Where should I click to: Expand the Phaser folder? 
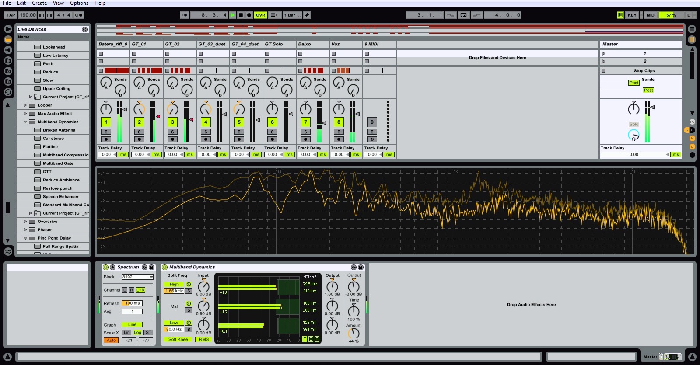25,229
